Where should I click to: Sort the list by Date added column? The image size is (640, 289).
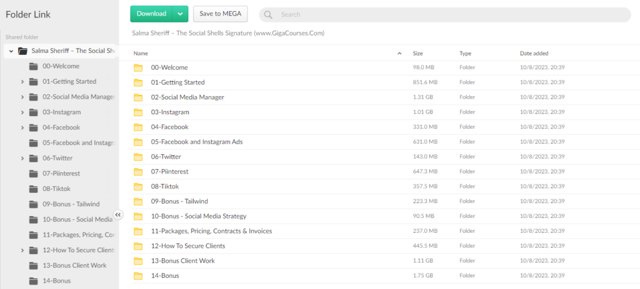534,54
